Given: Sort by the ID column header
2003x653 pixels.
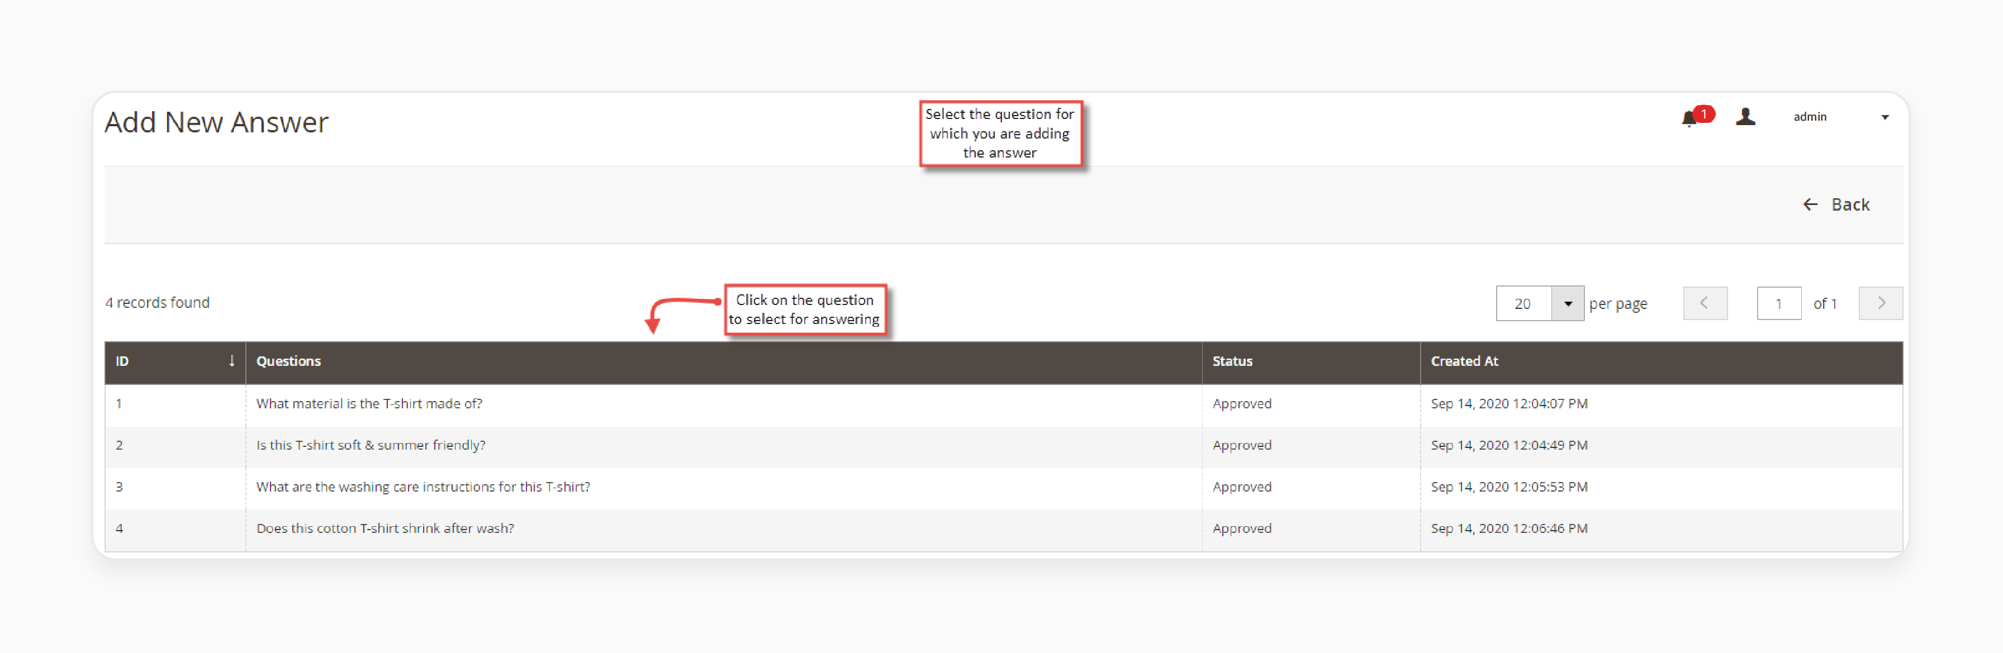Looking at the screenshot, I should coord(175,361).
